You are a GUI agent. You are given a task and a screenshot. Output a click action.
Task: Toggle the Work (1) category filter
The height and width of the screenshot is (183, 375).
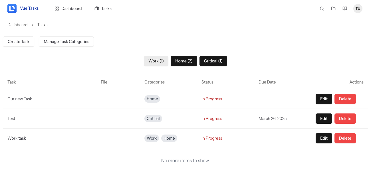(x=156, y=61)
